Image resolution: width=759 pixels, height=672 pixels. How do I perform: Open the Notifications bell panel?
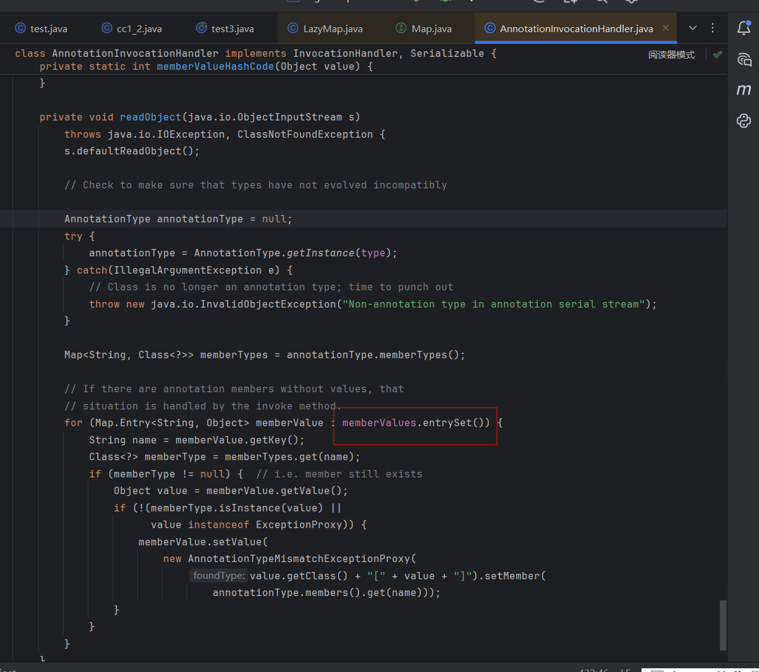(744, 28)
